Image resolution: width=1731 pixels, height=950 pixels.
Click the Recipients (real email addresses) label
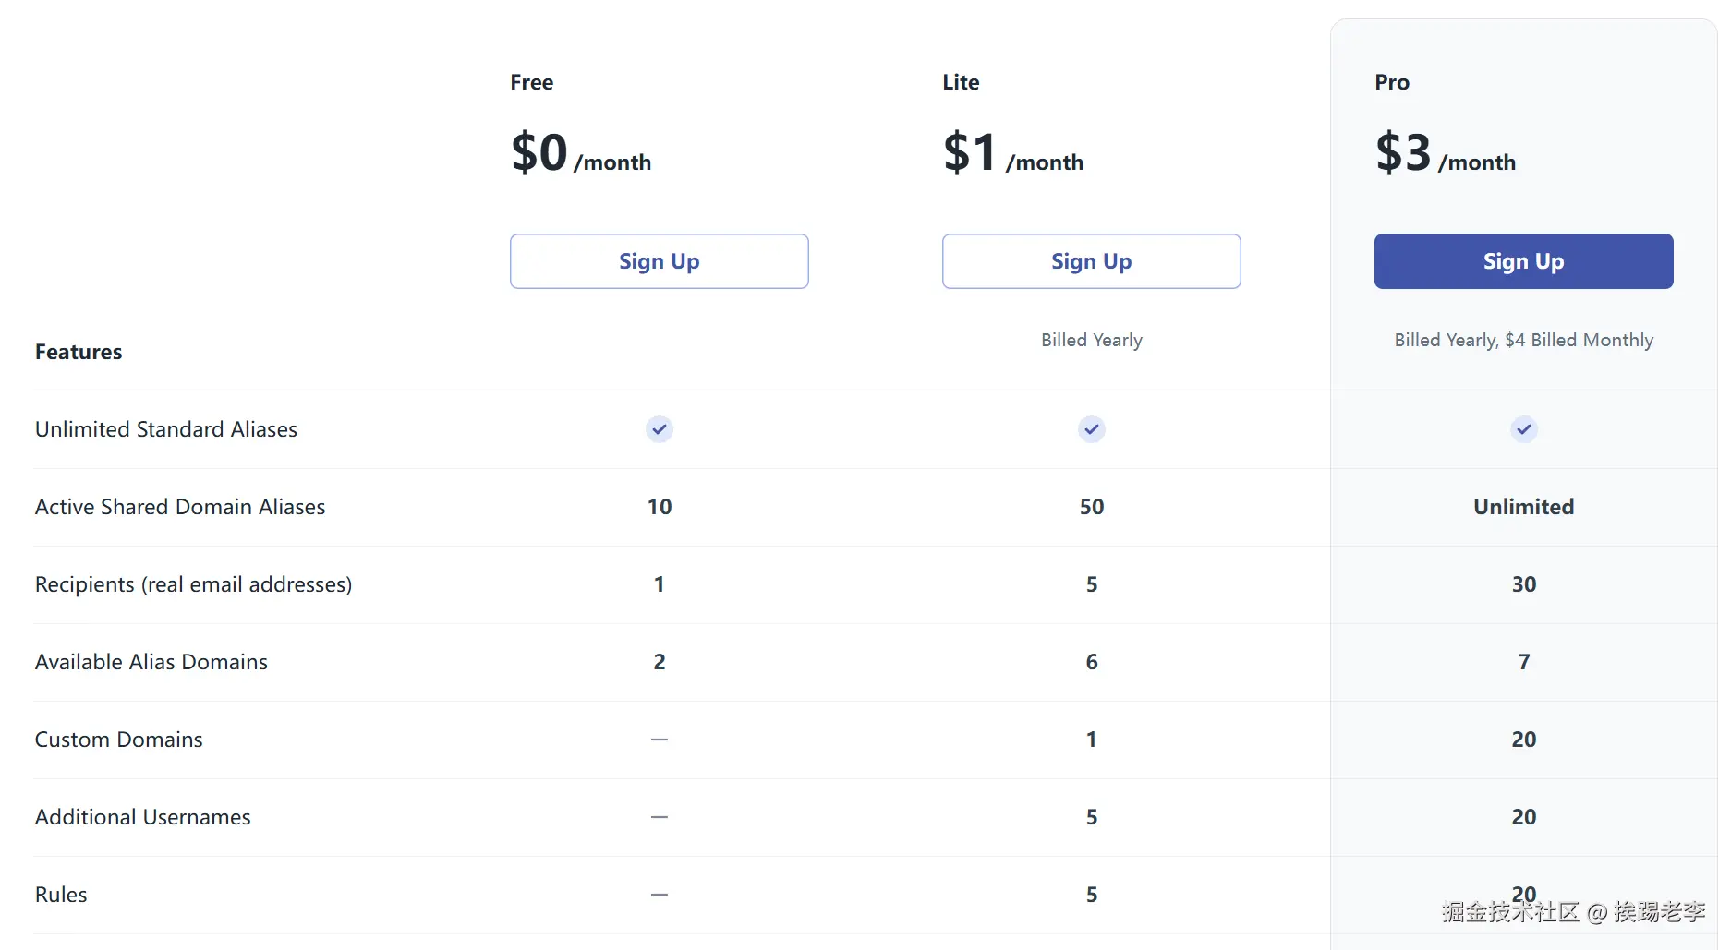click(193, 584)
